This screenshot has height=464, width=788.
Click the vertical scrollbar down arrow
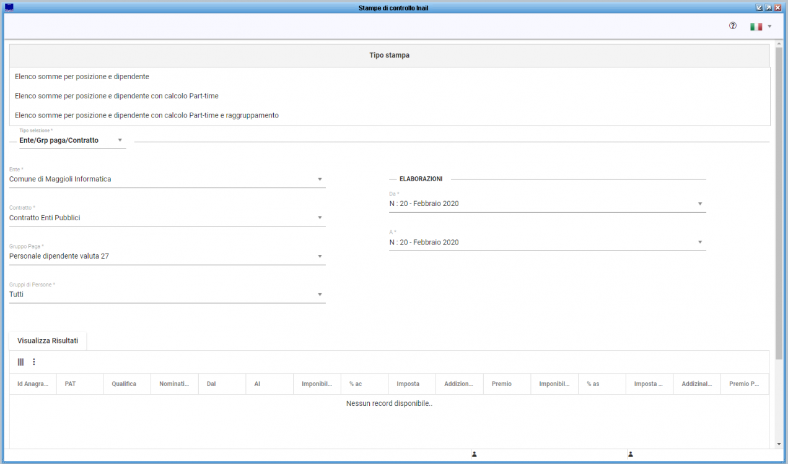(x=779, y=444)
